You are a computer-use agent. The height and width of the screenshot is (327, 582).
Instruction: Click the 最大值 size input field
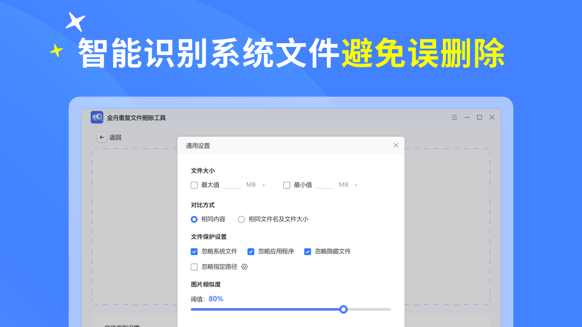[232, 185]
